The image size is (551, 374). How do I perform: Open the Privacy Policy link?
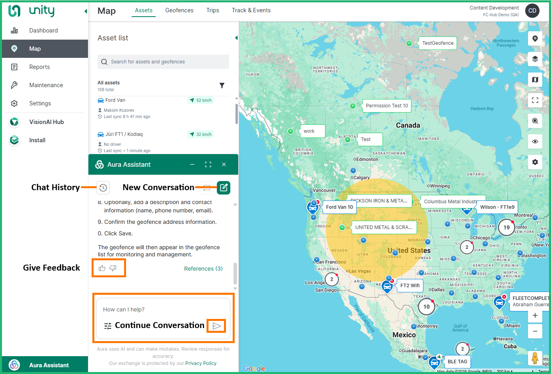click(201, 363)
